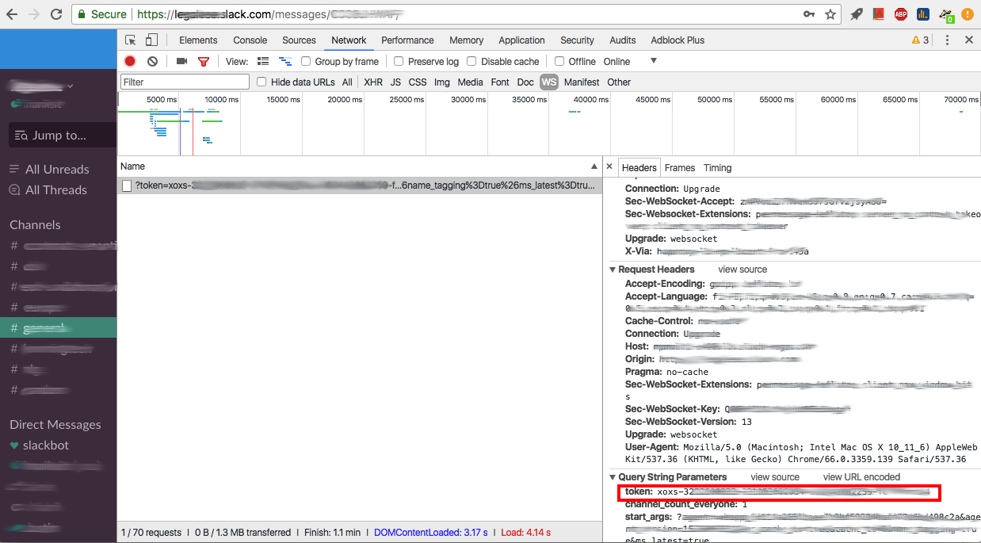Switch to the Sources tab
Viewport: 981px width, 543px height.
[299, 40]
